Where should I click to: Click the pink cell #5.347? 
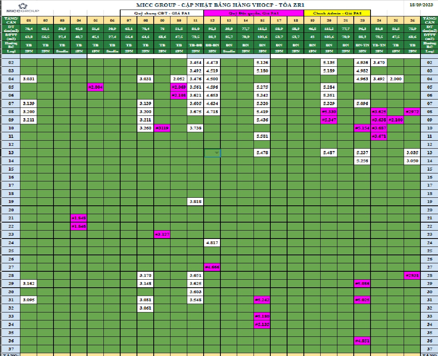(329, 120)
